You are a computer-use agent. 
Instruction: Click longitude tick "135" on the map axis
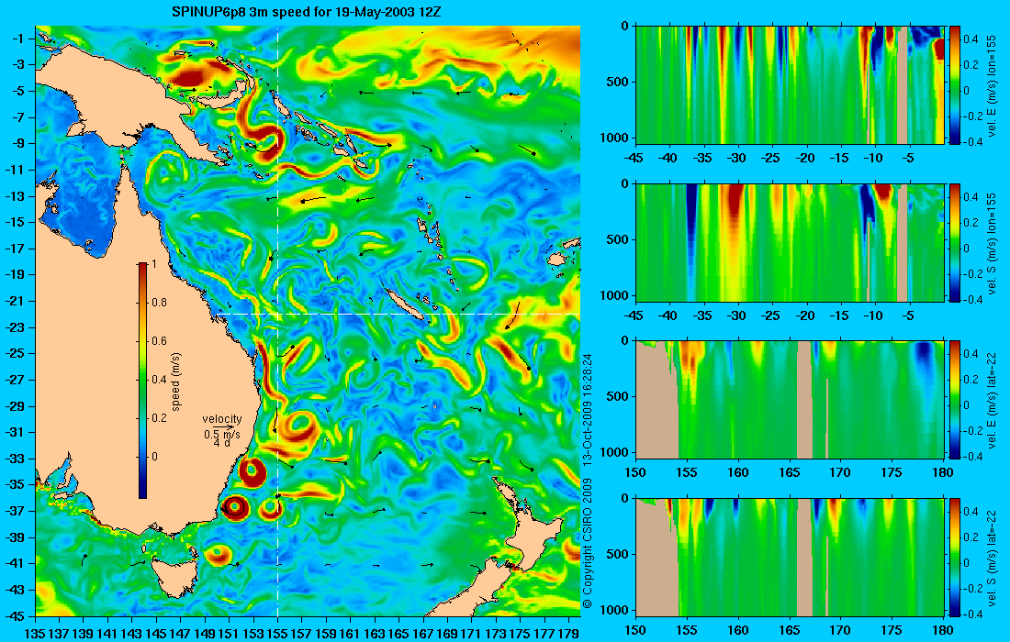(x=35, y=634)
